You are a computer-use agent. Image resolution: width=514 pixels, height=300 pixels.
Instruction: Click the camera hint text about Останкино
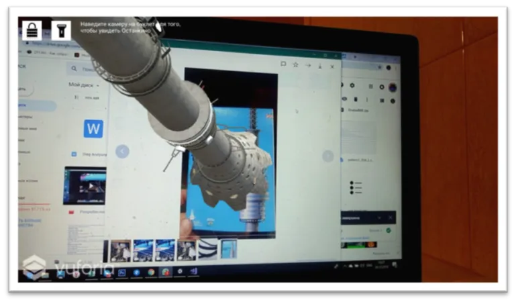(x=130, y=28)
